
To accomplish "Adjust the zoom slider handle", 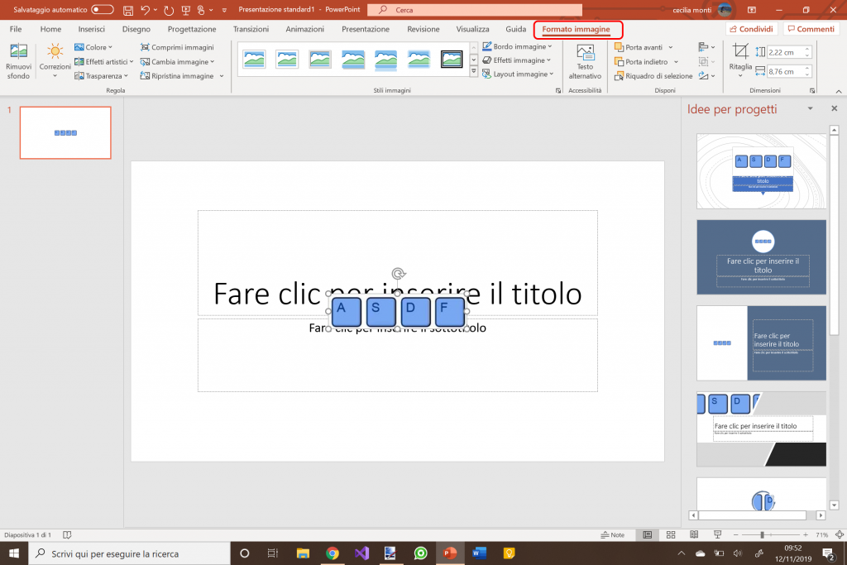I will pos(762,534).
